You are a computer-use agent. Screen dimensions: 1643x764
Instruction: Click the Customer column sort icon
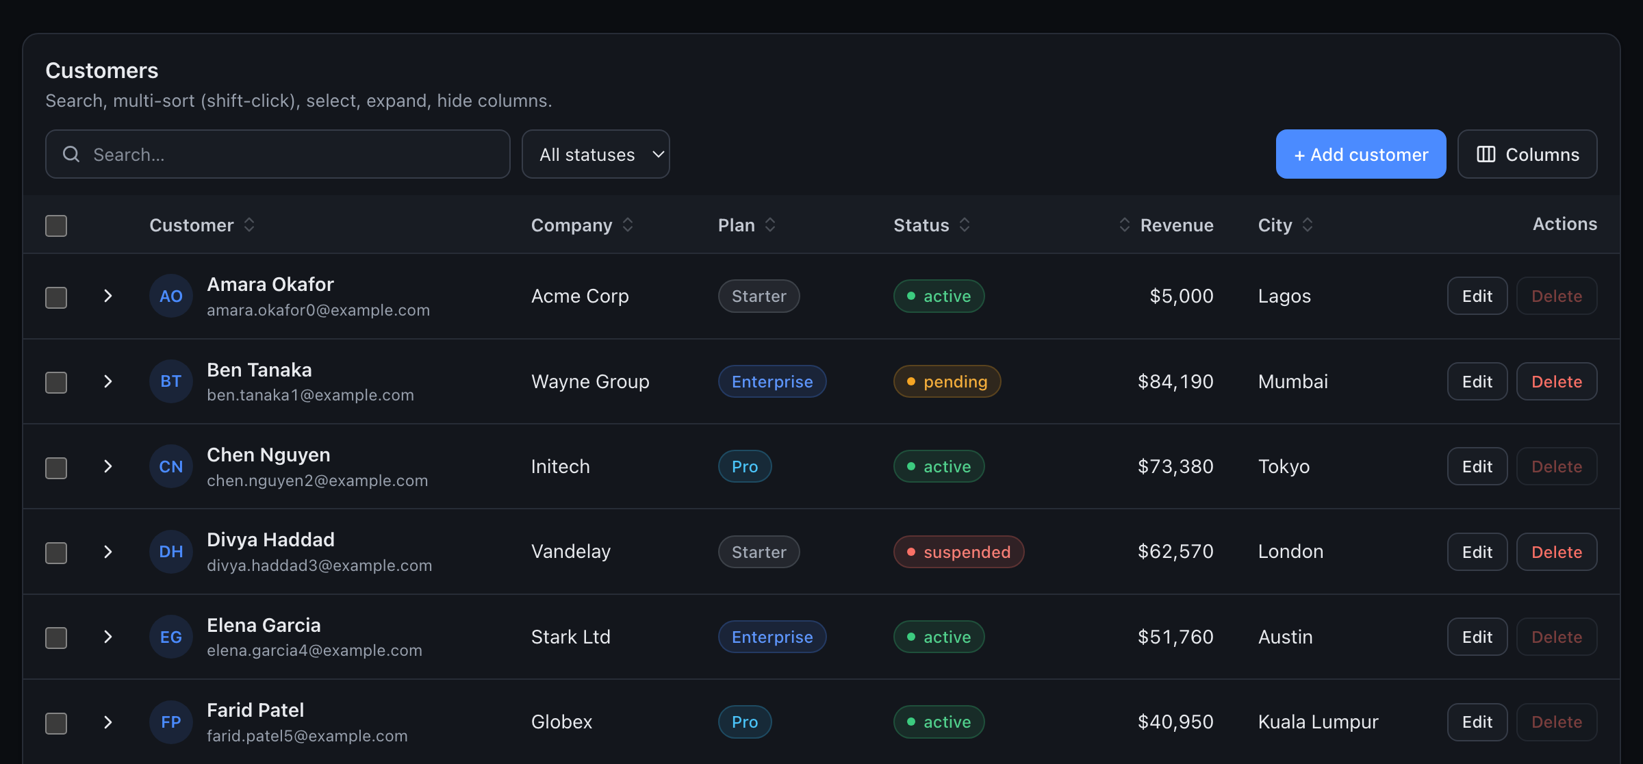point(249,225)
